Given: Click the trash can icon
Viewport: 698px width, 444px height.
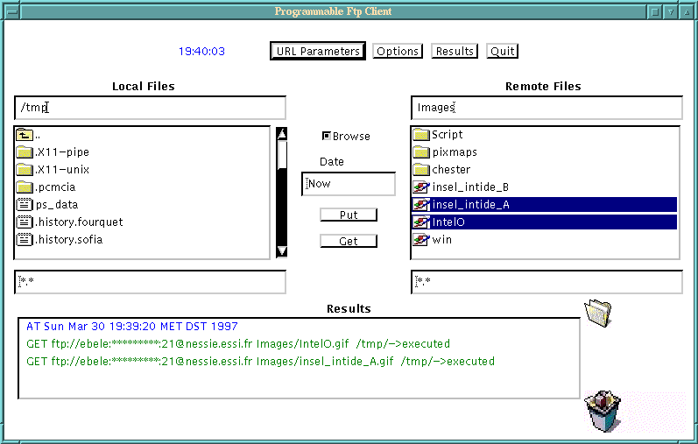Looking at the screenshot, I should click(x=602, y=412).
